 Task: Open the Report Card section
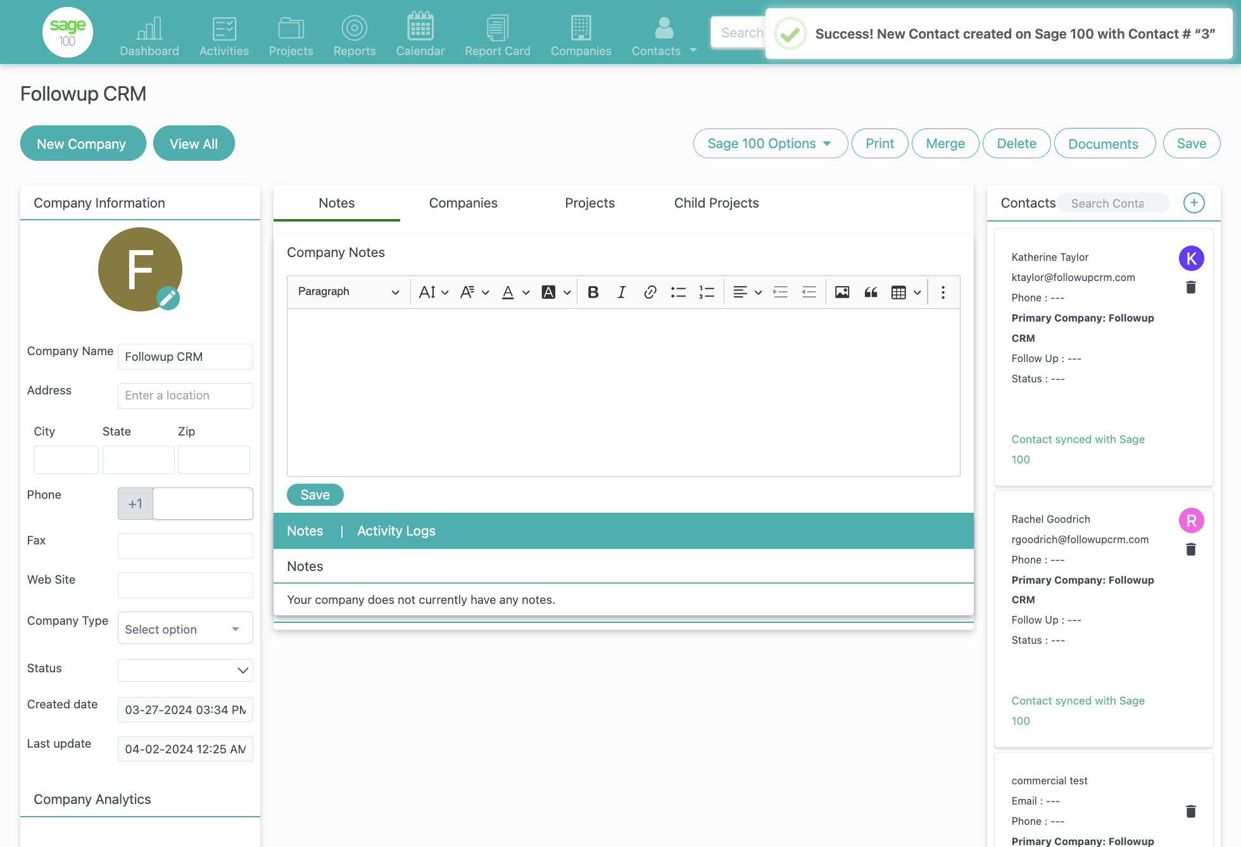click(x=498, y=35)
